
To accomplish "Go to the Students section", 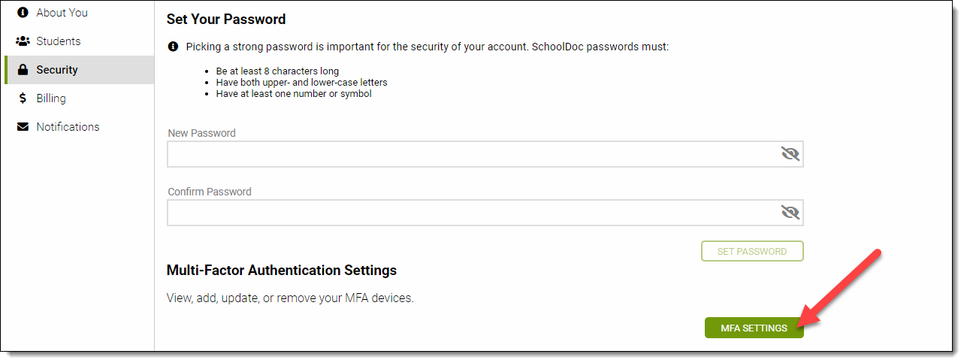I will 58,41.
